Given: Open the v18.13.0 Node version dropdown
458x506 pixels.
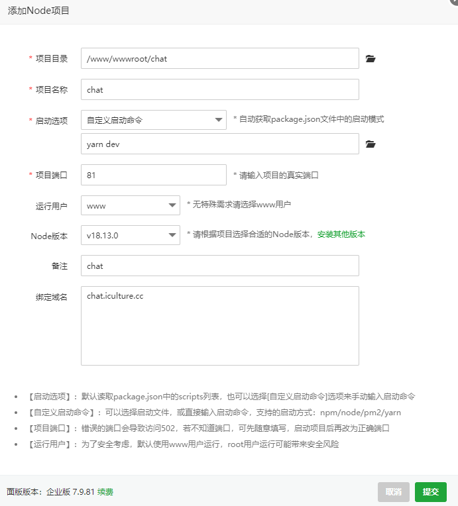Looking at the screenshot, I should coord(131,235).
